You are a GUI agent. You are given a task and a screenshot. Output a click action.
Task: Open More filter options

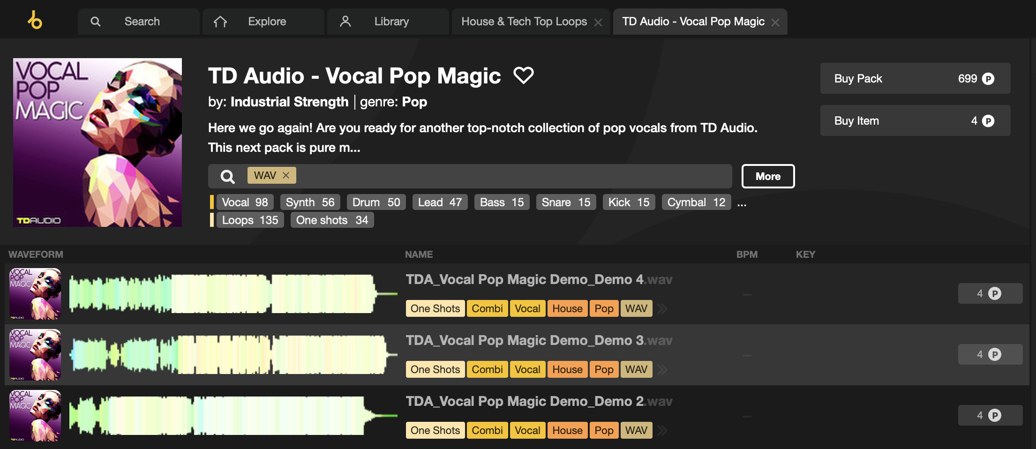[x=767, y=176]
